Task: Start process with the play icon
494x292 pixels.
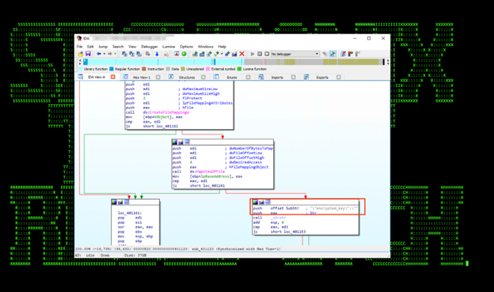Action: [x=252, y=54]
